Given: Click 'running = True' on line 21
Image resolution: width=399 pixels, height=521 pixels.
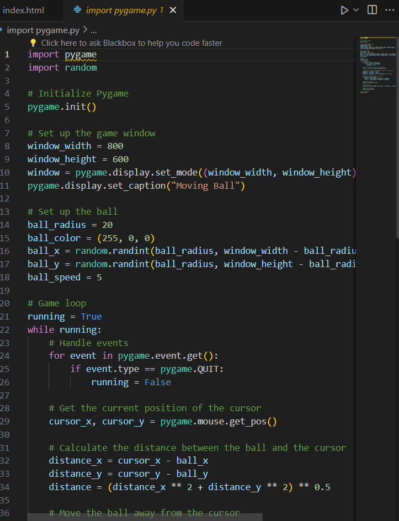Looking at the screenshot, I should pos(65,317).
